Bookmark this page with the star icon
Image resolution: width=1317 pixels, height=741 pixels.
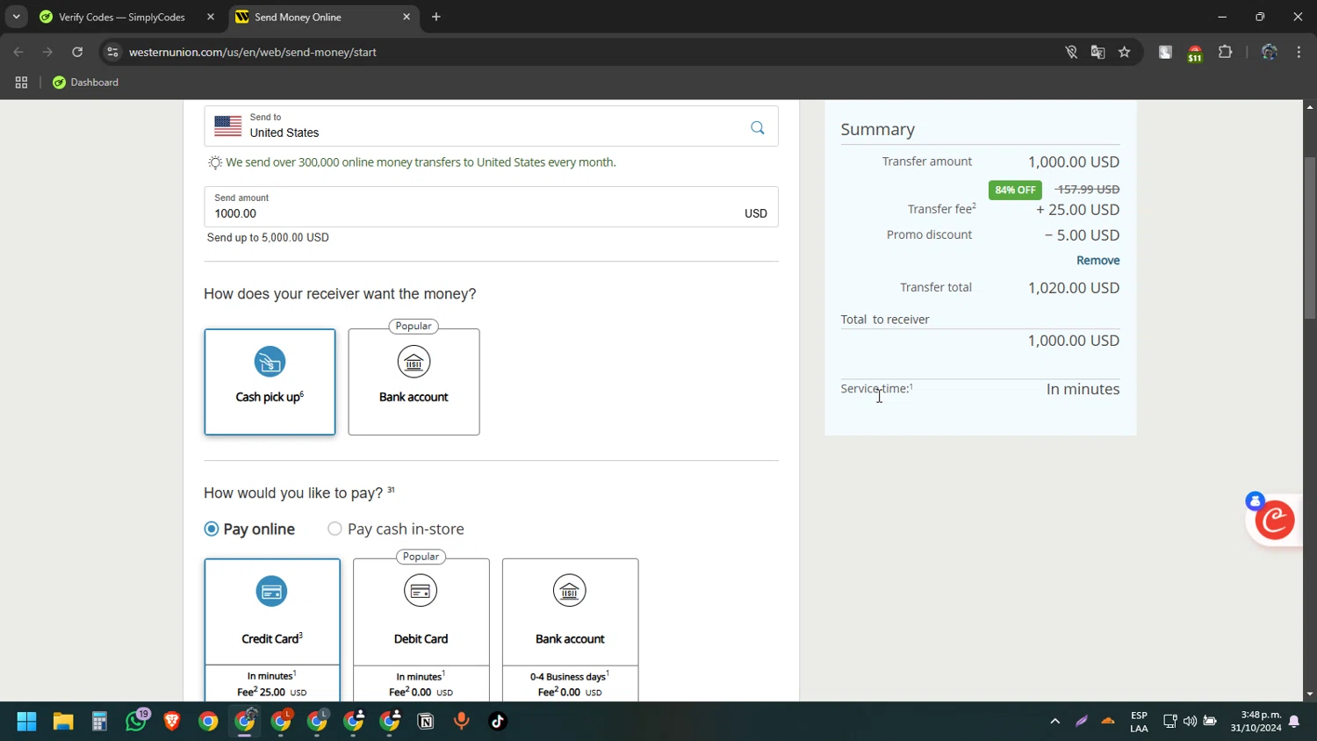(x=1124, y=52)
